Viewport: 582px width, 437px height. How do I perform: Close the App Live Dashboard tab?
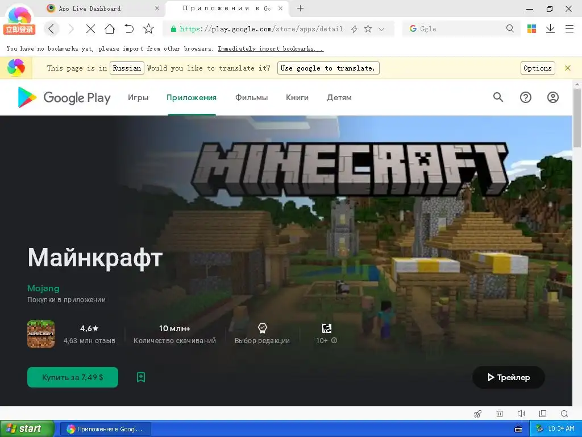coord(157,8)
